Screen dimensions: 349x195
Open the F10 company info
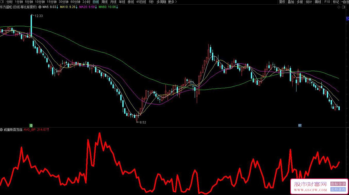pos(327,2)
